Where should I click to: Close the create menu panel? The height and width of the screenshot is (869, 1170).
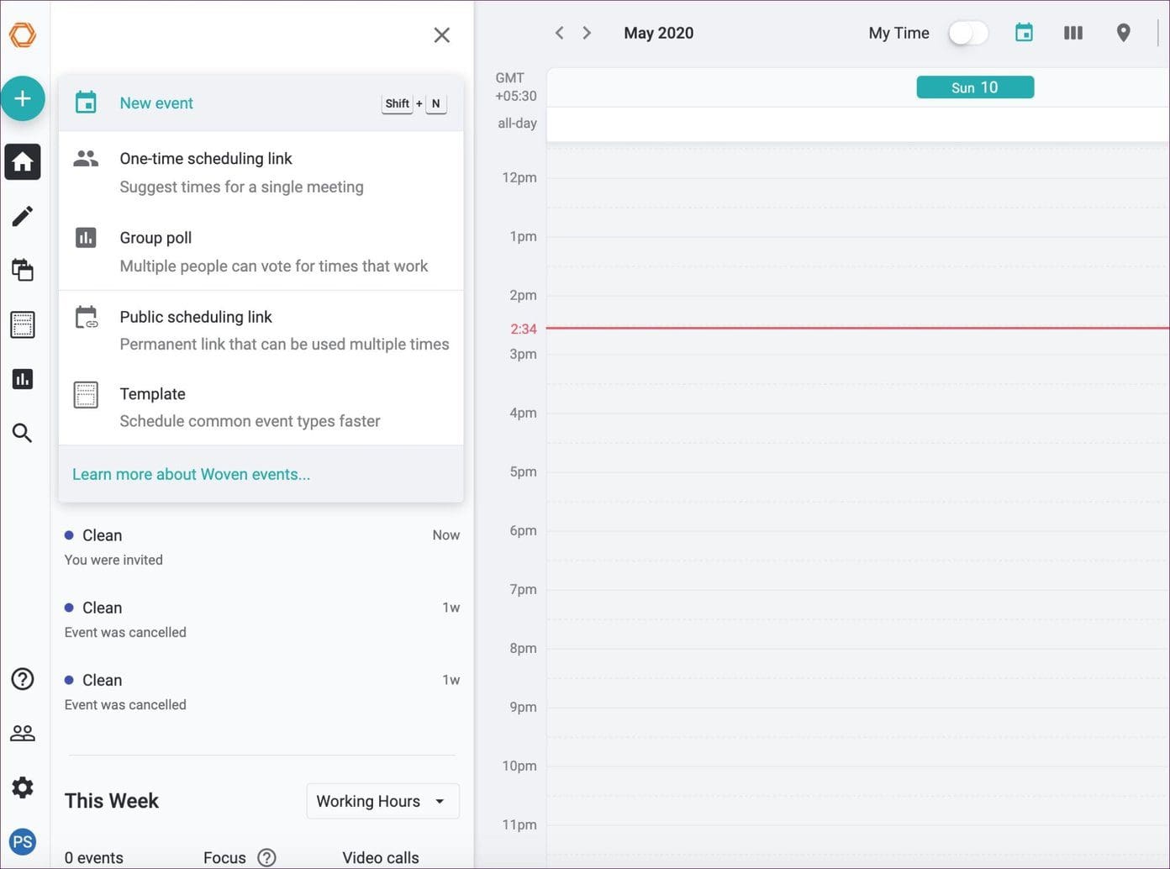(x=442, y=35)
